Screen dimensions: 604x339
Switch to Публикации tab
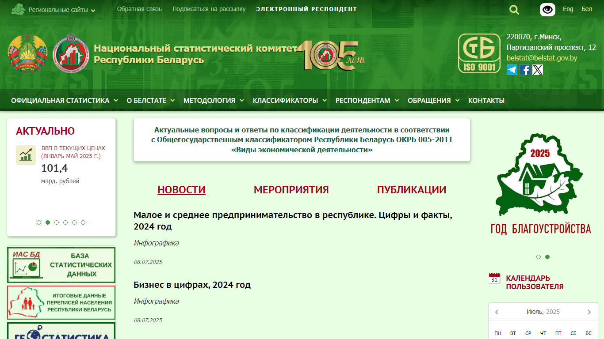click(412, 190)
